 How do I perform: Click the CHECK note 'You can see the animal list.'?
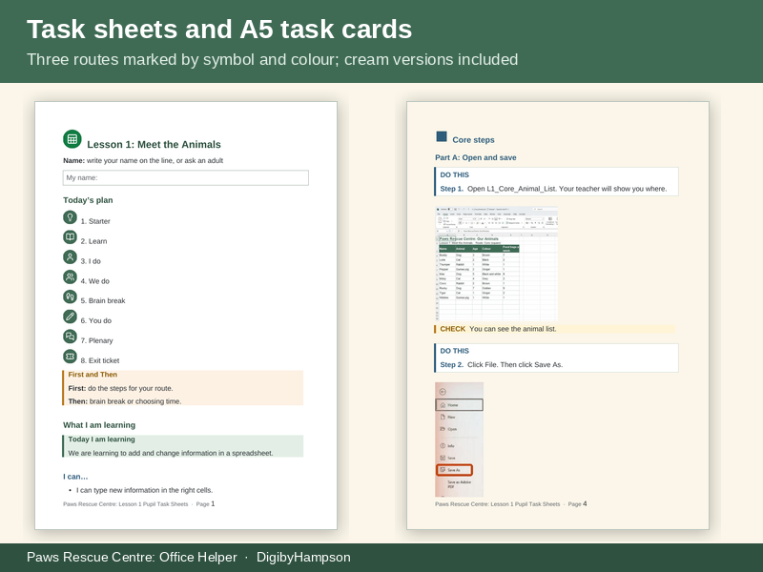(x=555, y=329)
